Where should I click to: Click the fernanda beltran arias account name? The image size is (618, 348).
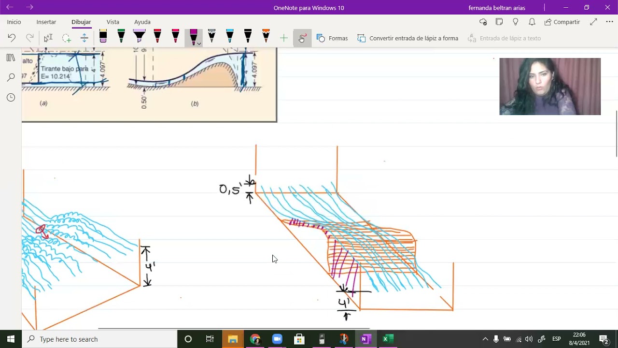coord(497,8)
